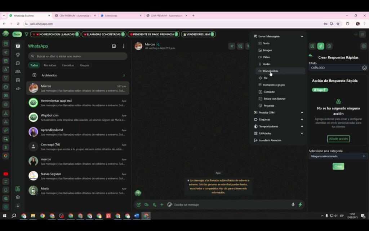Click the lightning quick reply icon in message bar

click(300, 205)
